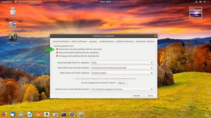Open the Amazon launcher in the dock
Image resolution: width=211 pixels, height=118 pixels.
(46, 114)
